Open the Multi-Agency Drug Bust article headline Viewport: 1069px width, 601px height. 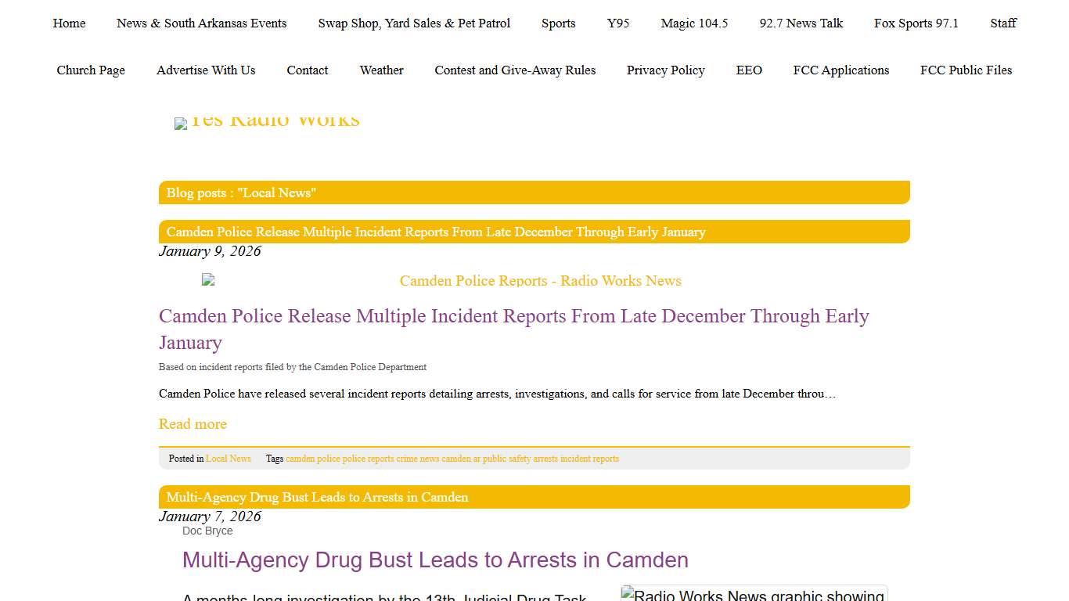pyautogui.click(x=435, y=560)
